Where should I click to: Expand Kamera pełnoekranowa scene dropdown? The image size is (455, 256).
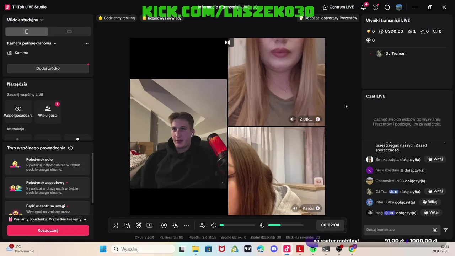[x=32, y=43]
